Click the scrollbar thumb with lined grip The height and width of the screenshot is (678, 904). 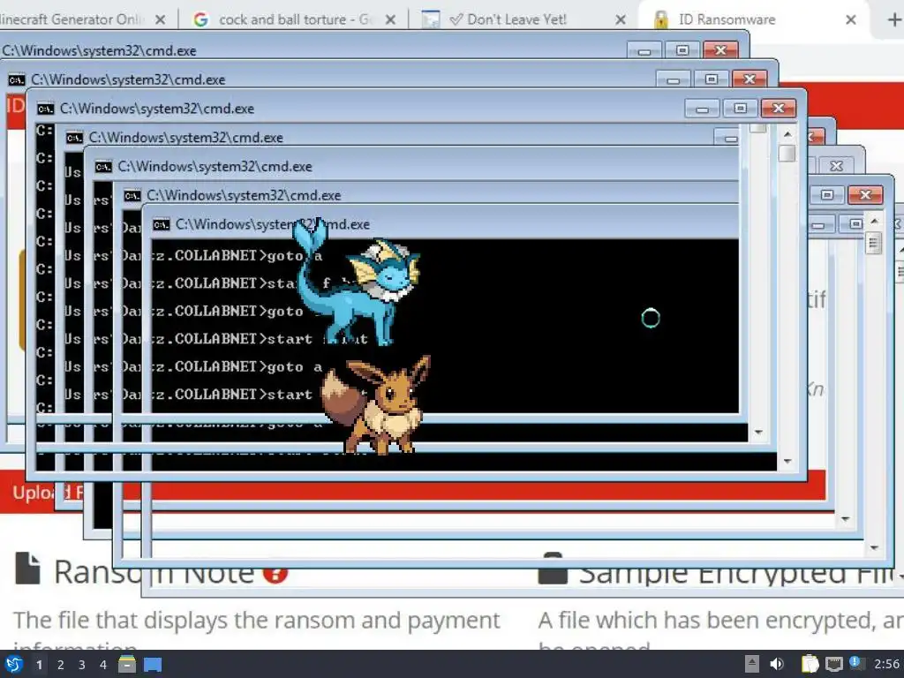873,244
